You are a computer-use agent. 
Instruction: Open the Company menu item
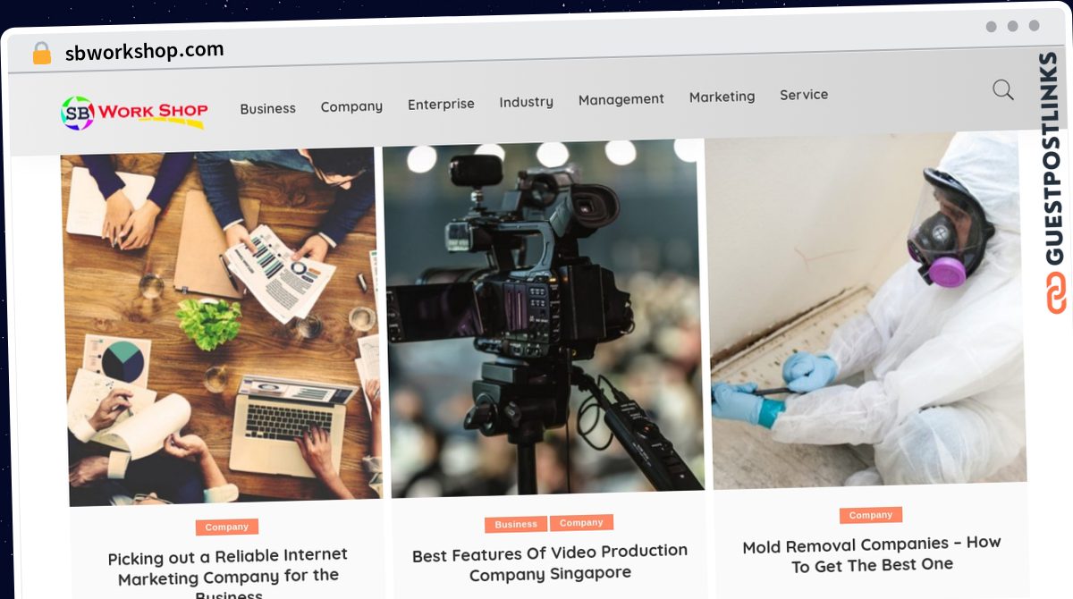pyautogui.click(x=351, y=106)
